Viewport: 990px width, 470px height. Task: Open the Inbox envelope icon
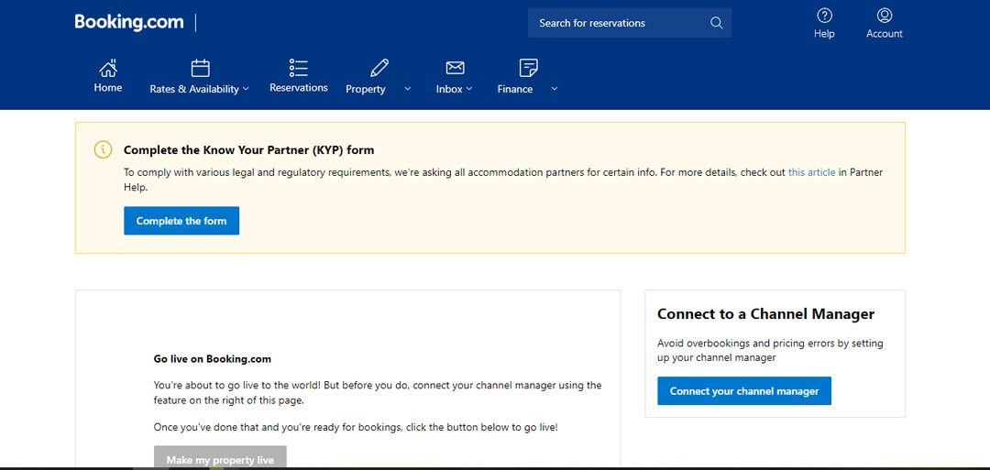(455, 68)
